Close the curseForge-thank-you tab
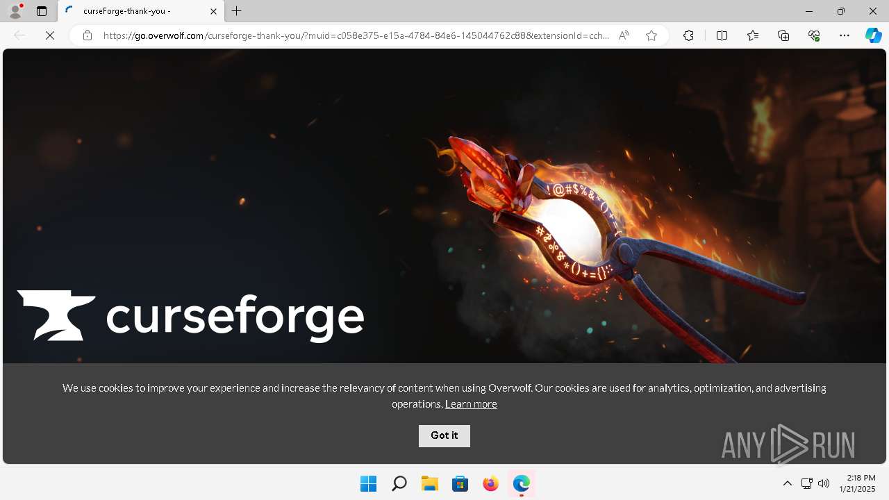Screen dimensions: 889x500 [x=213, y=11]
